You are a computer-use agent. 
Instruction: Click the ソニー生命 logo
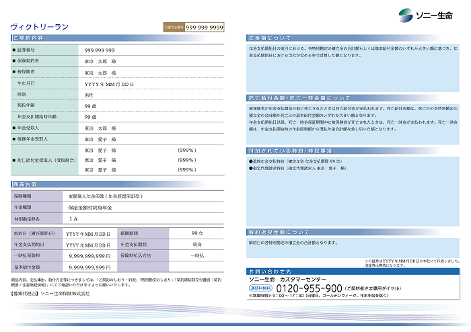pyautogui.click(x=425, y=15)
